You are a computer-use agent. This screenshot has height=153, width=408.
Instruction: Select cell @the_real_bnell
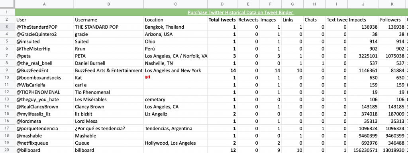point(44,63)
